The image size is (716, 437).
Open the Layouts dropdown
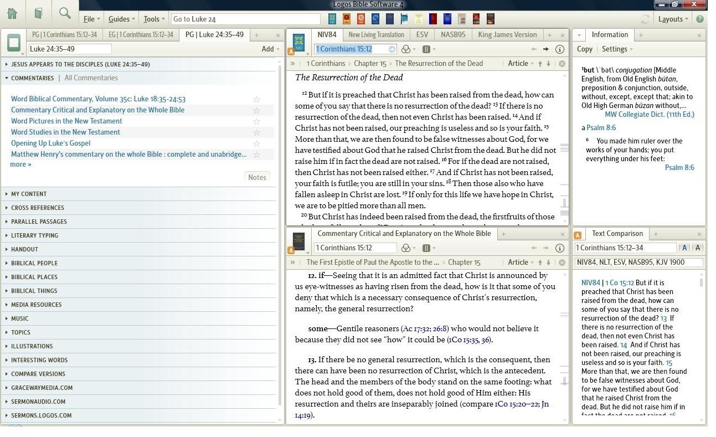point(673,19)
